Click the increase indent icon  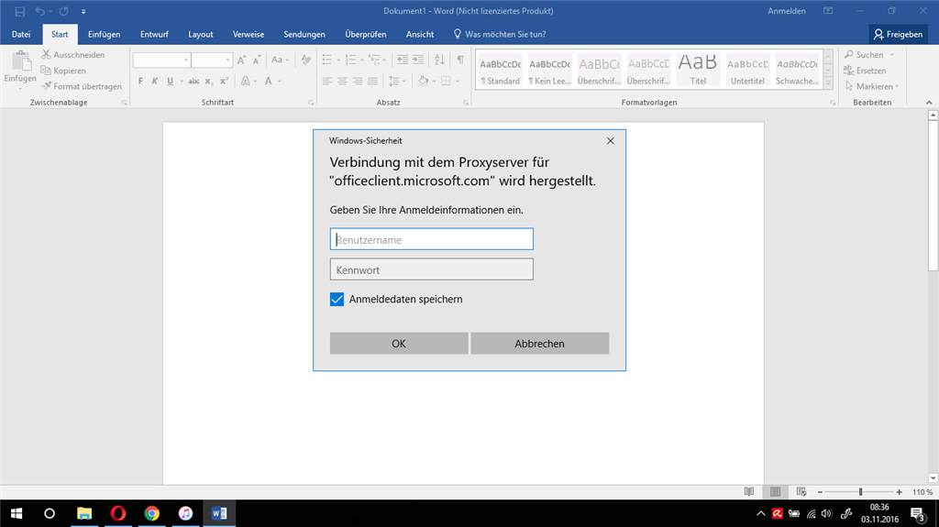coord(418,60)
